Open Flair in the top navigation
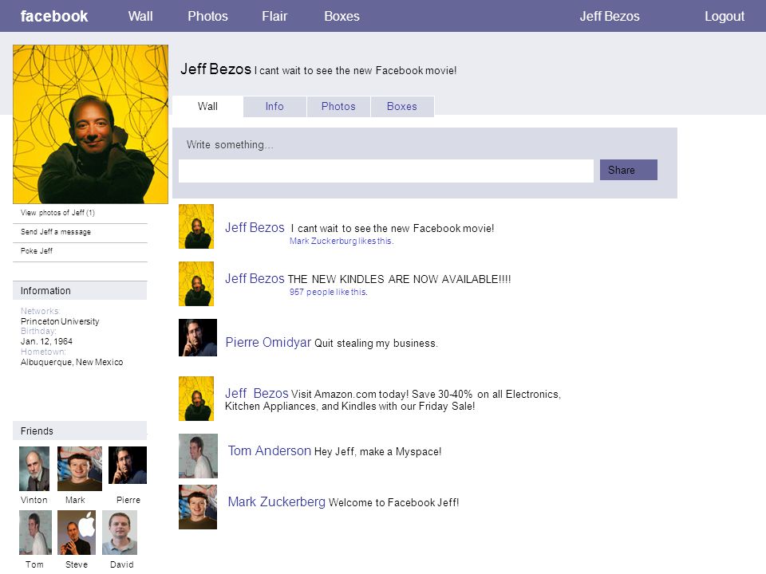 tap(274, 16)
